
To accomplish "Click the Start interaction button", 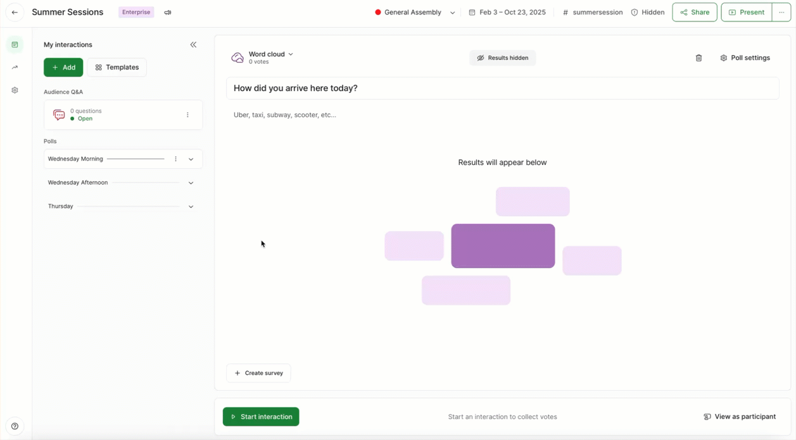I will pos(261,417).
